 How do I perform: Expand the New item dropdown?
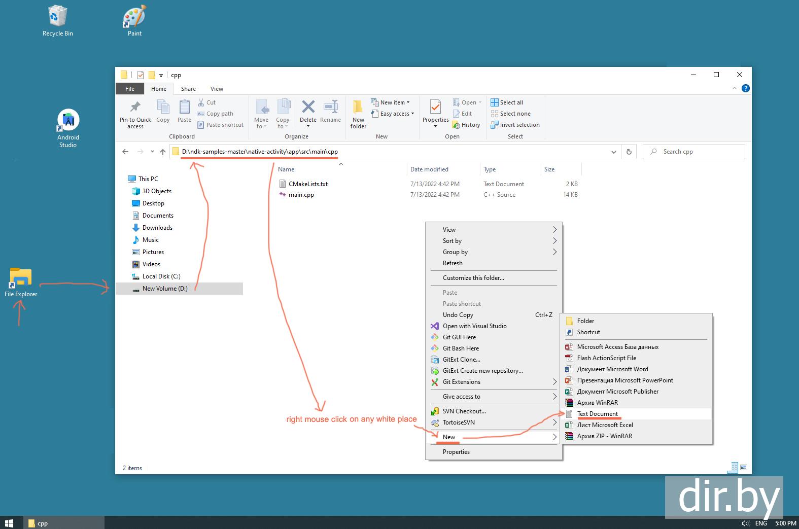(390, 102)
